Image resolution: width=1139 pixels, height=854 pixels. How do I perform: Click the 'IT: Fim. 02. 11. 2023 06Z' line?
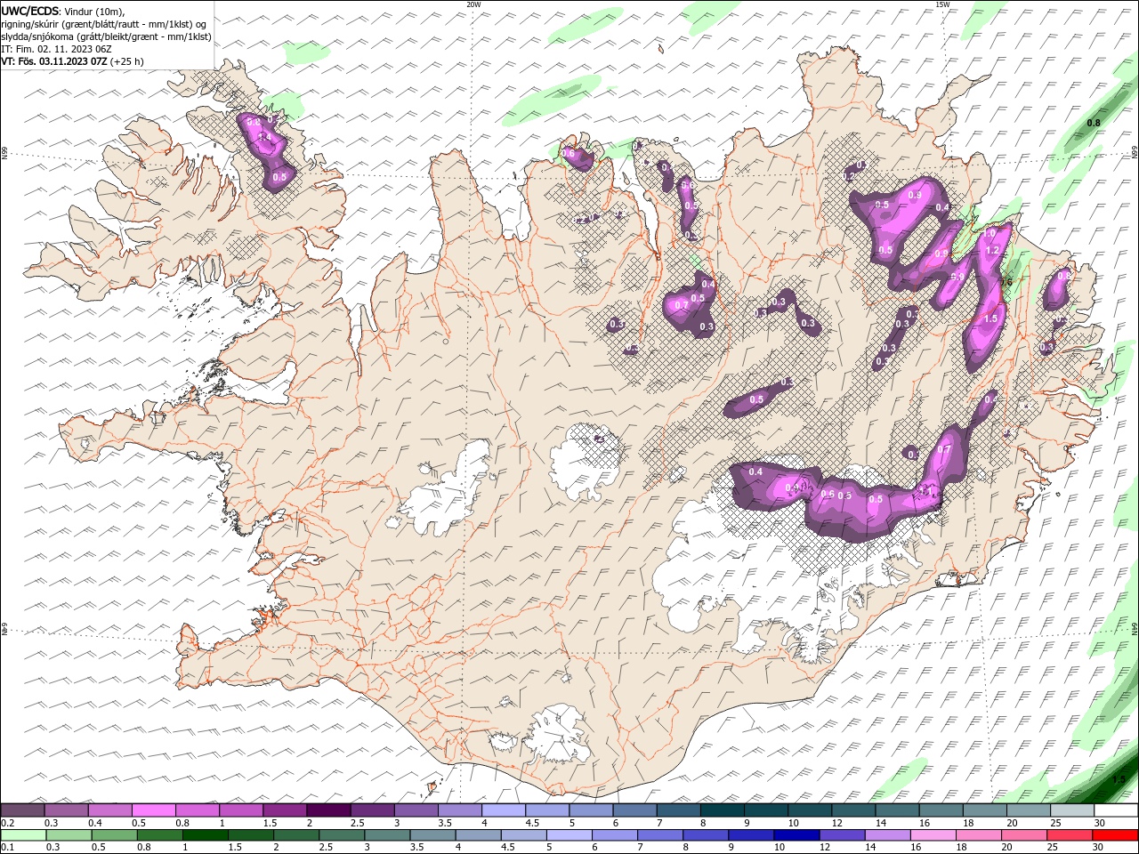click(56, 49)
